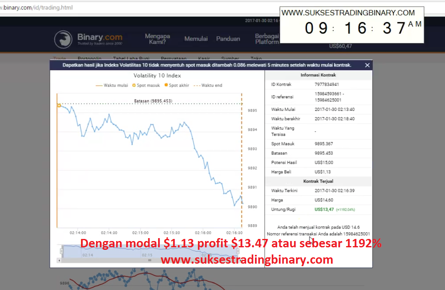The width and height of the screenshot is (445, 290).
Task: Close the contract details popup
Action: click(x=367, y=65)
